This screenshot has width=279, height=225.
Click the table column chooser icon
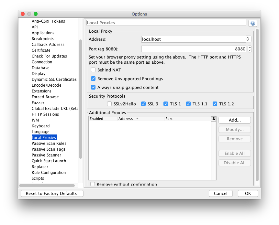tap(213, 119)
